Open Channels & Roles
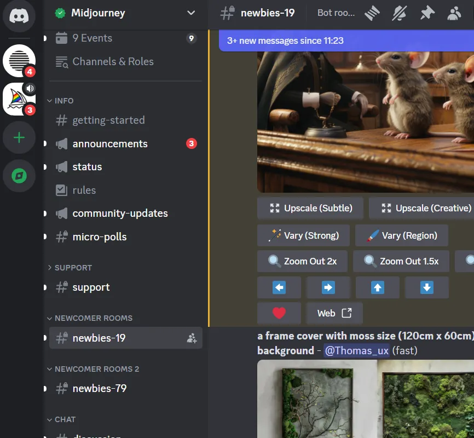The width and height of the screenshot is (474, 438). tap(125, 61)
